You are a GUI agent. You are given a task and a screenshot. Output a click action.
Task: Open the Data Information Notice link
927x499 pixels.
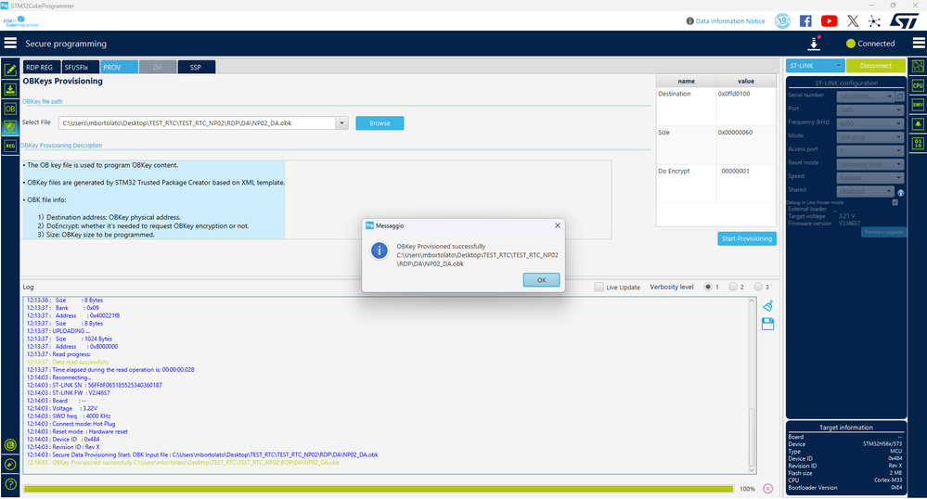730,21
